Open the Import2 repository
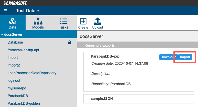Viewport: 198px width, 107px height. point(14,65)
